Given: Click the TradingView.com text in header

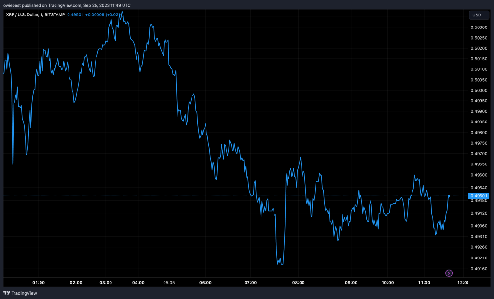Looking at the screenshot, I should click(65, 5).
